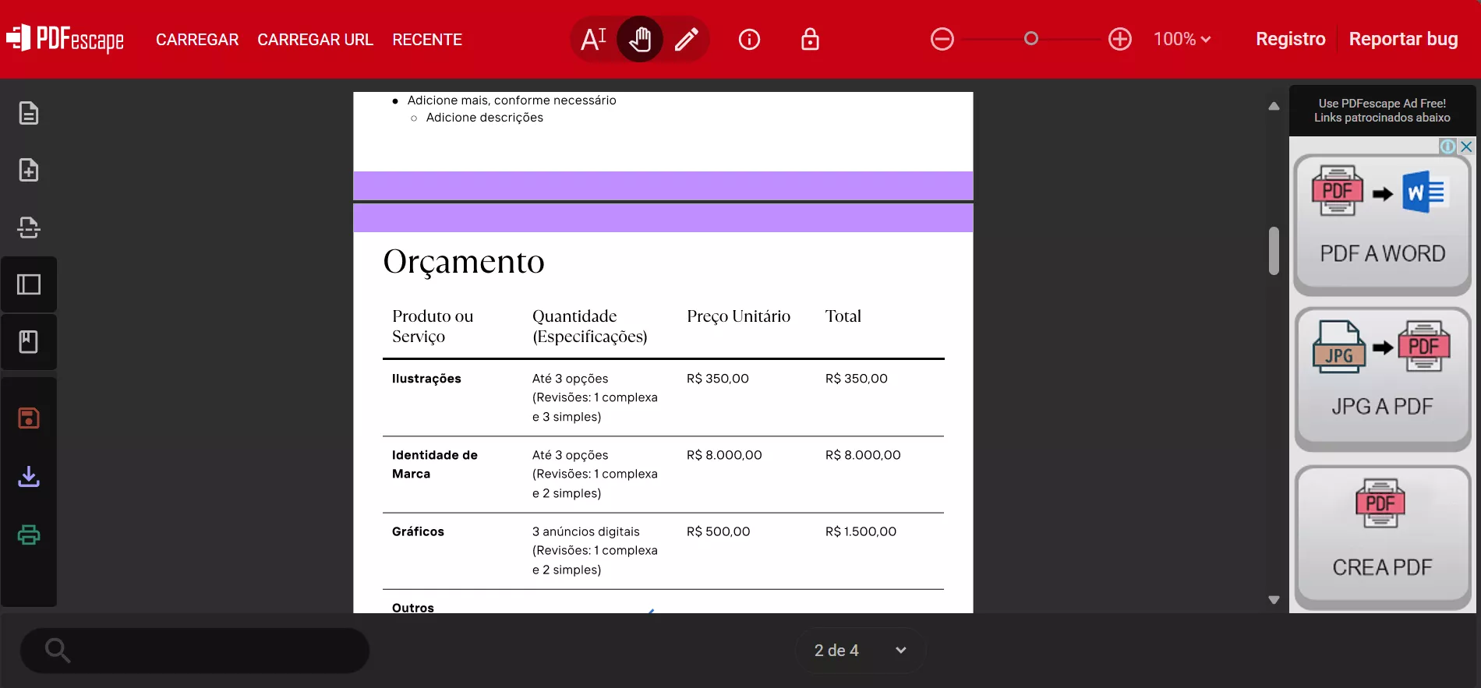Click the 'Ilustrações' row label
This screenshot has height=688, width=1481.
(x=426, y=379)
